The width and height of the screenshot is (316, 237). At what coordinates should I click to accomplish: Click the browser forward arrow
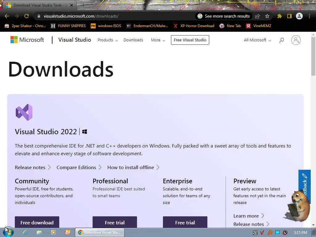pos(17,16)
